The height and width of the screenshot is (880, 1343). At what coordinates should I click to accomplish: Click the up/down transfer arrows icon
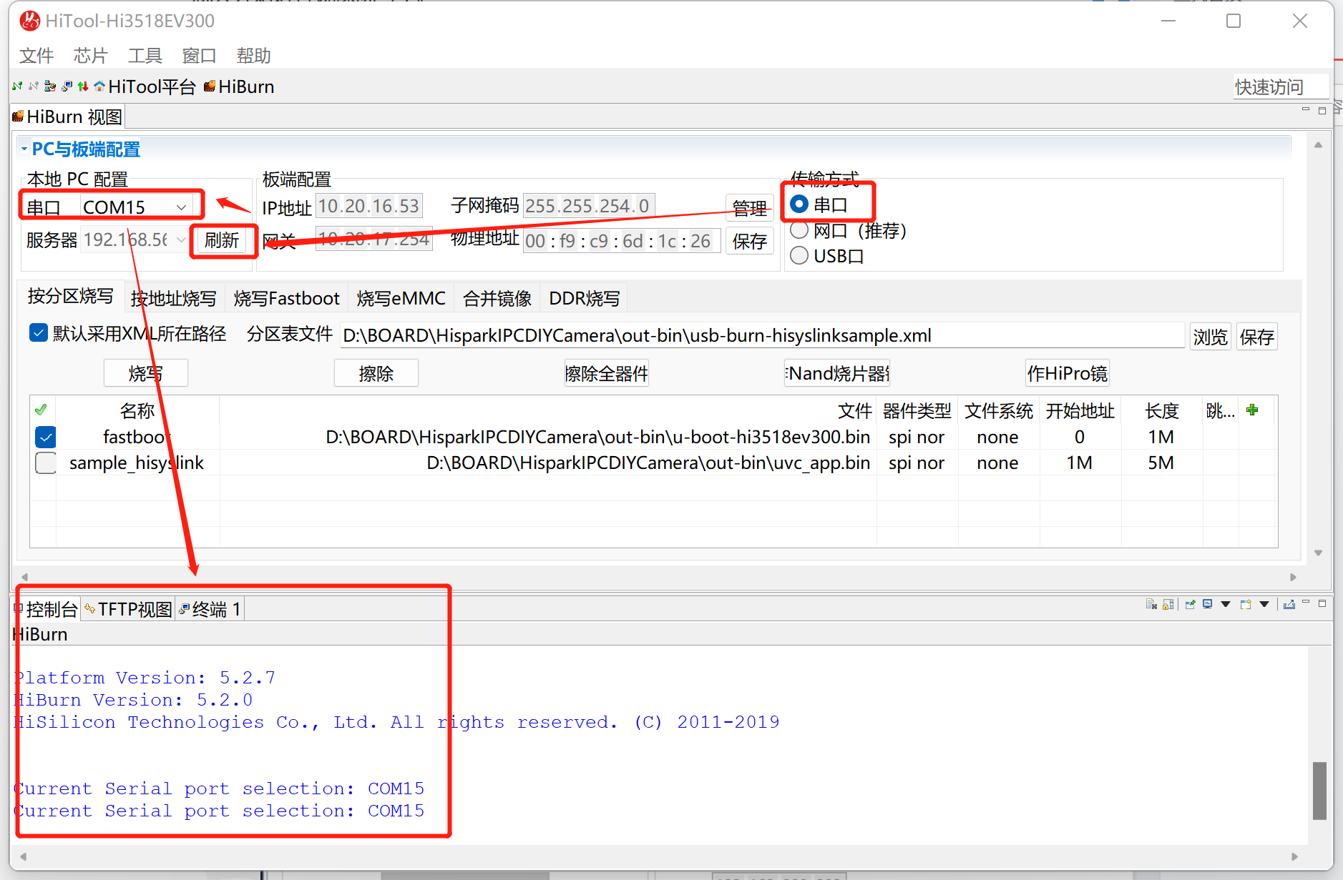83,86
